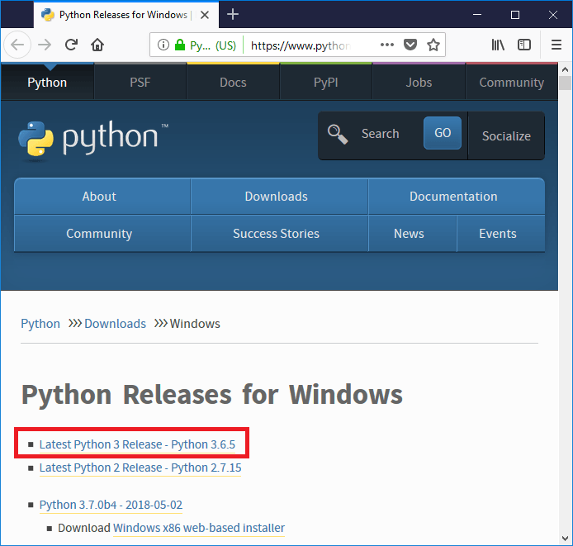This screenshot has height=546, width=573.
Task: Open a new browser tab
Action: 233,15
